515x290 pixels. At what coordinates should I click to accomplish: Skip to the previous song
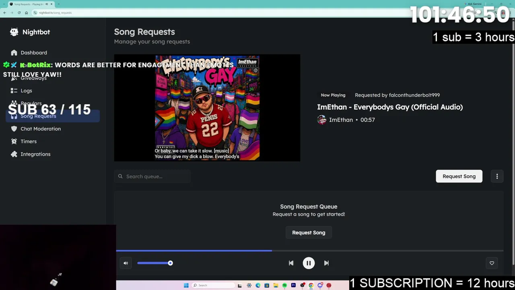(291, 263)
